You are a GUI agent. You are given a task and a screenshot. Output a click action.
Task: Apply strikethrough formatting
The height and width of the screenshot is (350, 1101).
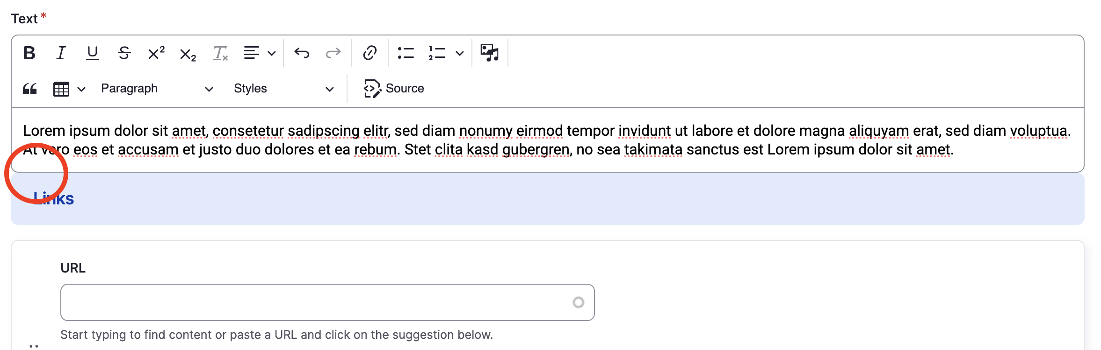[123, 53]
